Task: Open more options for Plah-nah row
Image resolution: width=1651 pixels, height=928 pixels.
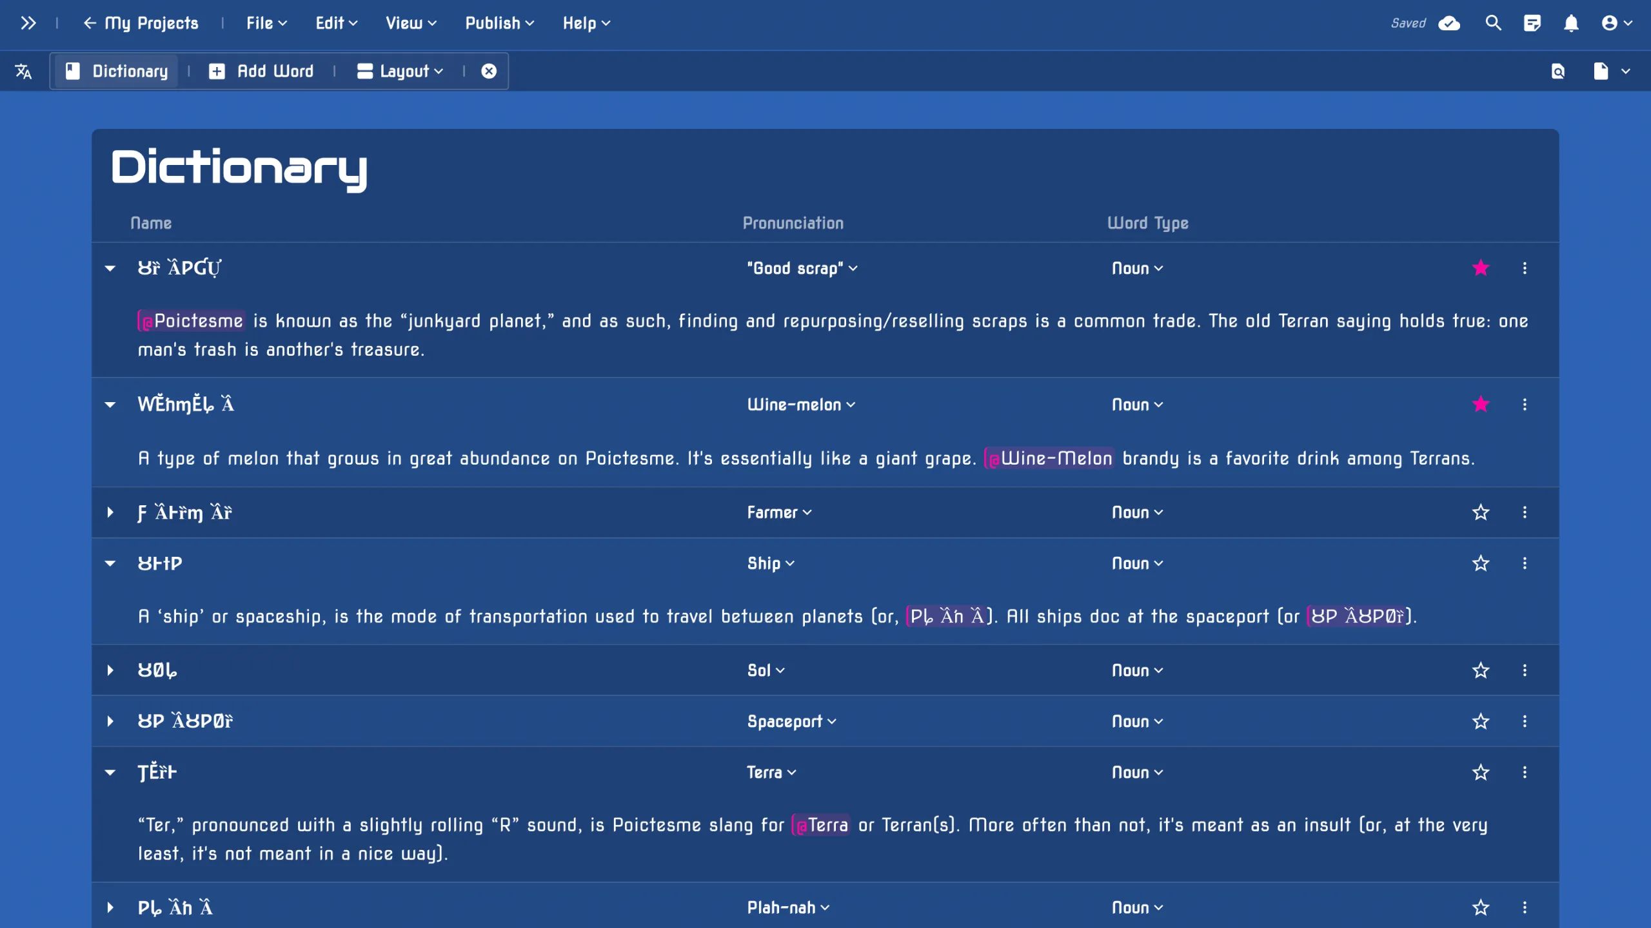Action: click(1525, 907)
